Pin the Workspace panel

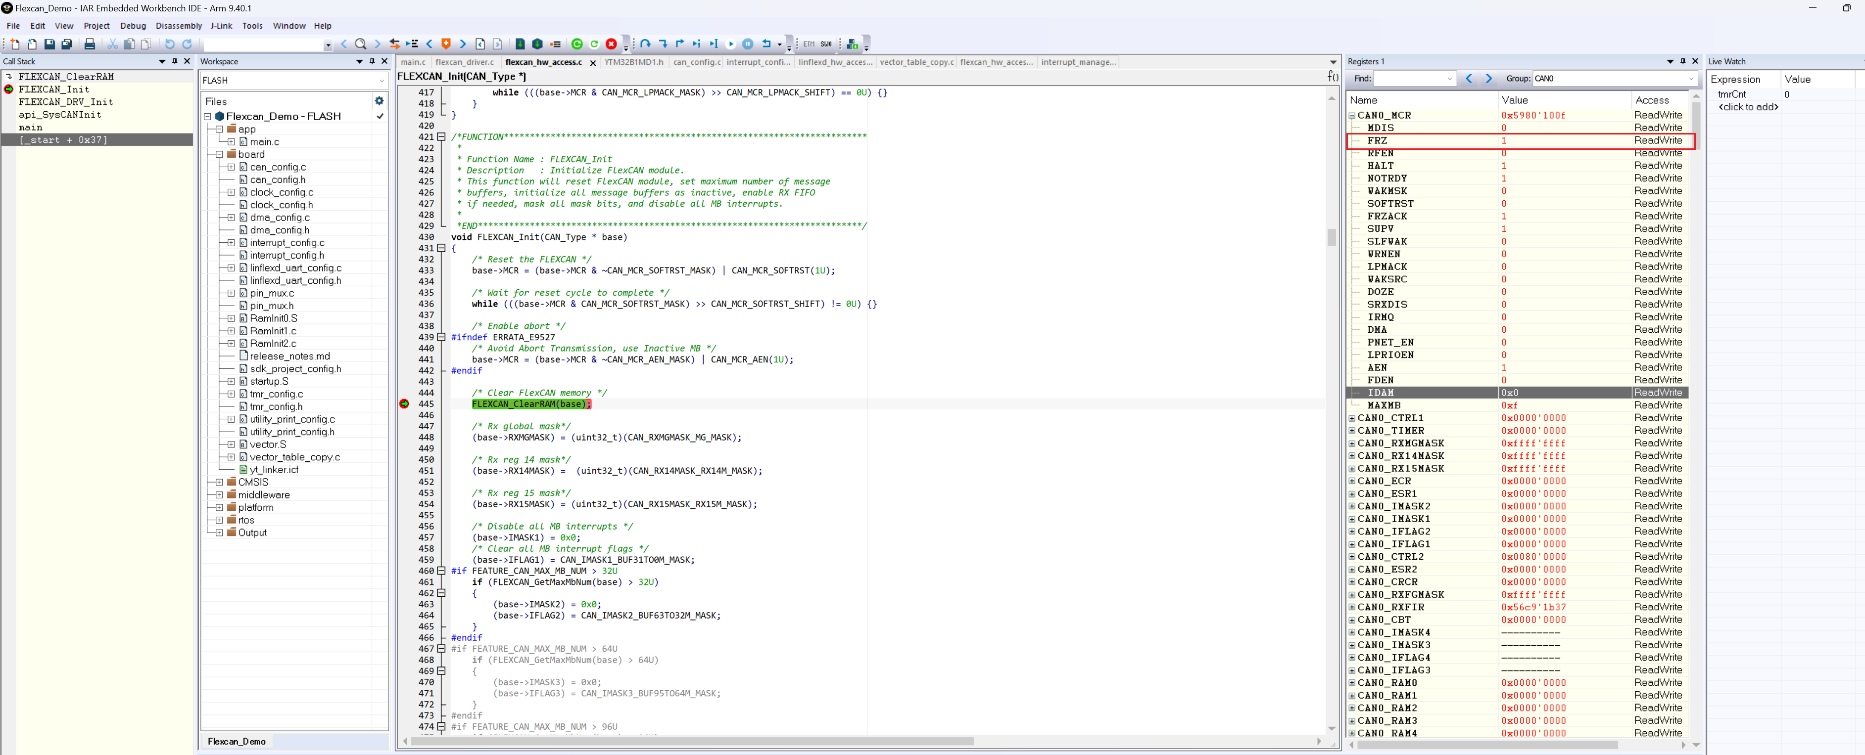point(372,61)
